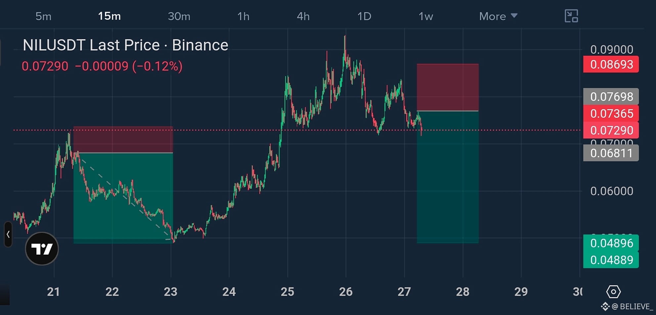This screenshot has width=656, height=315.
Task: Click the 0.07290 last price label
Action: [611, 130]
